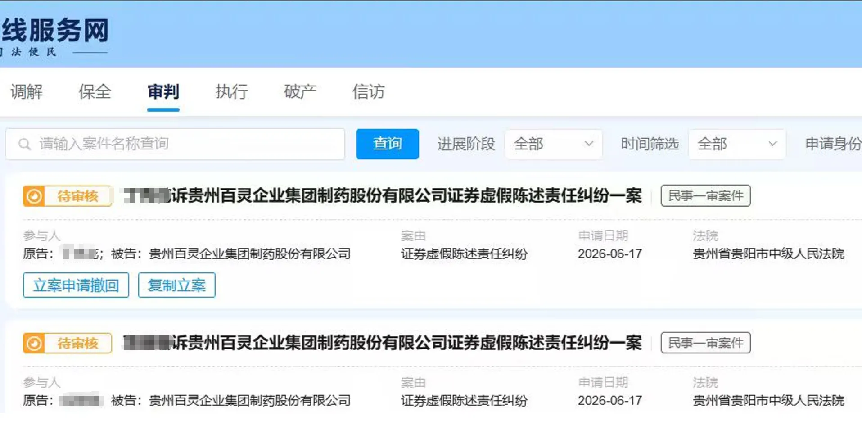The width and height of the screenshot is (862, 421).
Task: Go to the 执行 tab
Action: pyautogui.click(x=231, y=91)
